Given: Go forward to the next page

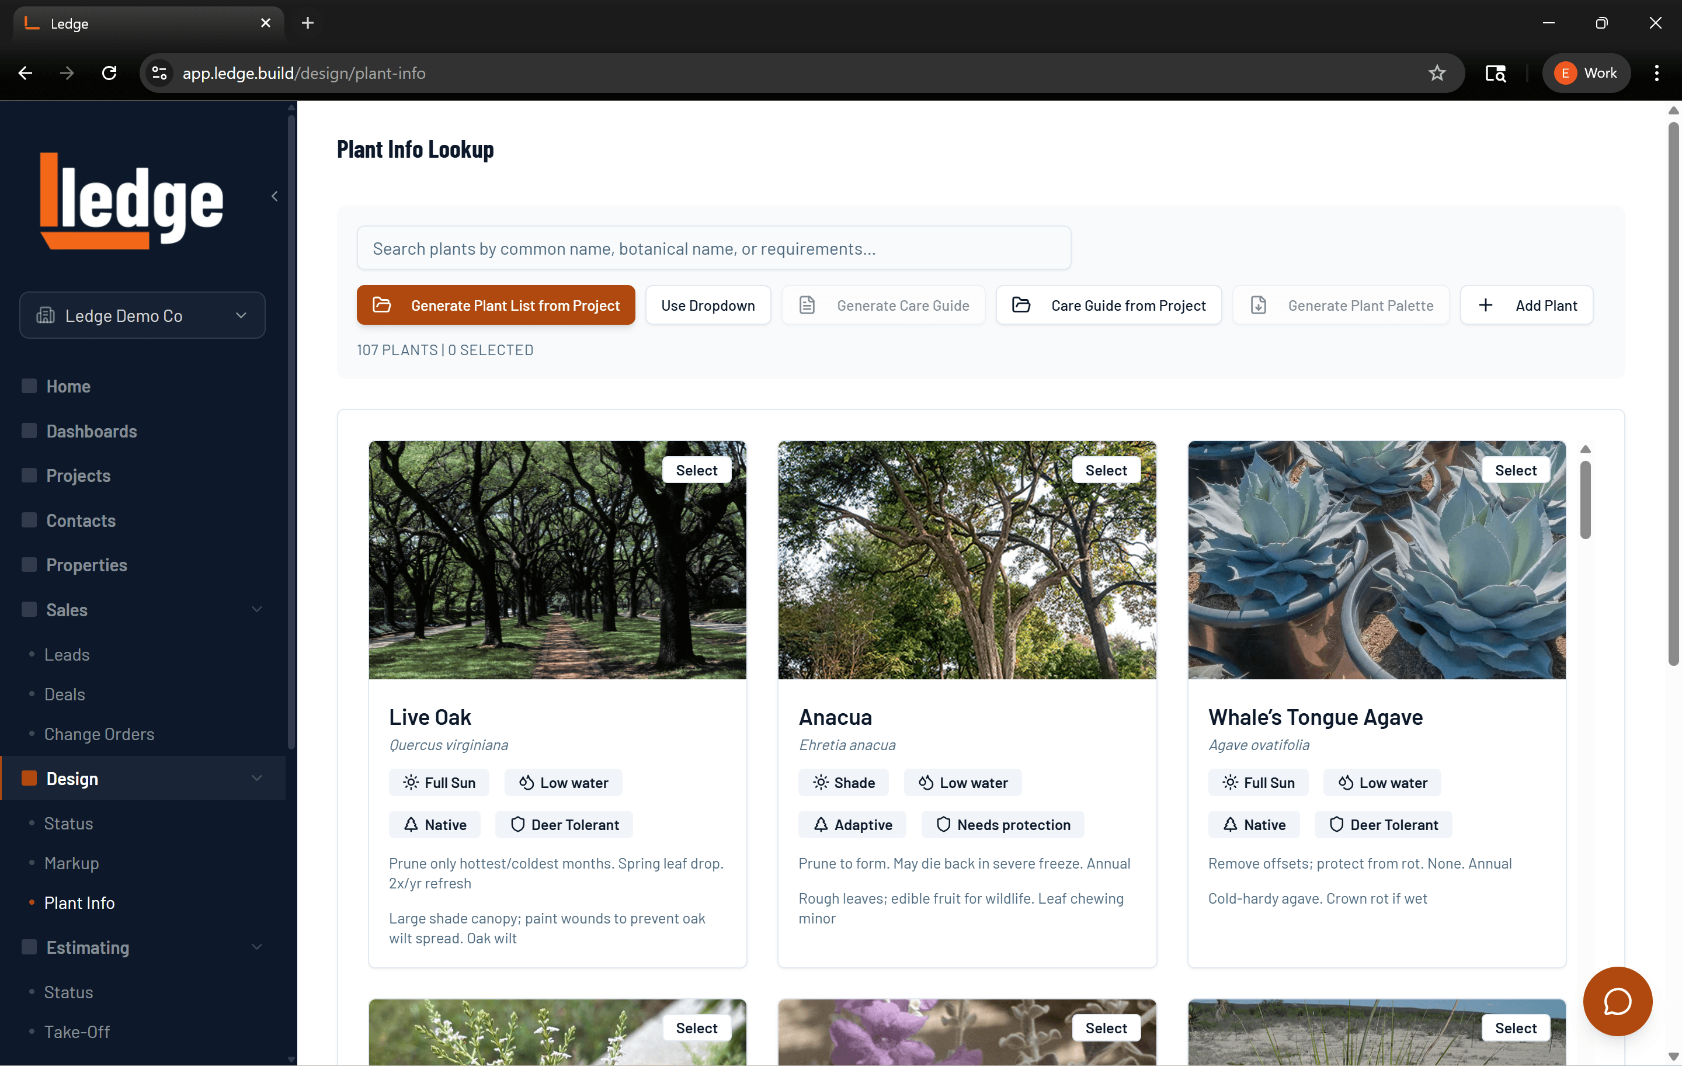Looking at the screenshot, I should tap(67, 72).
